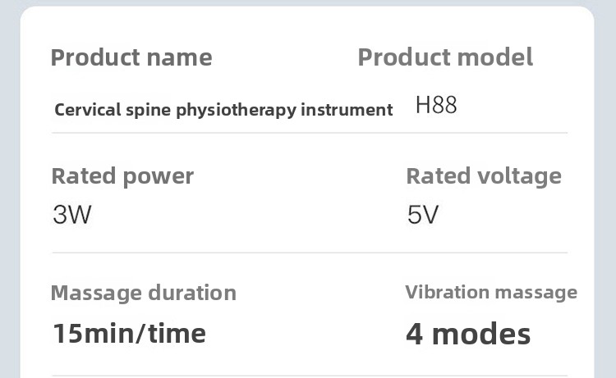This screenshot has height=378, width=616.
Task: Click the Massage duration label
Action: point(144,294)
